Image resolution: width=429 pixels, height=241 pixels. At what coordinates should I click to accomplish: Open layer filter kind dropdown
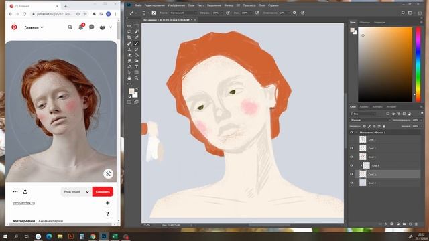click(363, 114)
